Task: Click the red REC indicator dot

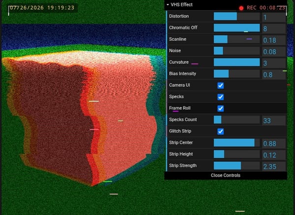Action: pyautogui.click(x=241, y=8)
